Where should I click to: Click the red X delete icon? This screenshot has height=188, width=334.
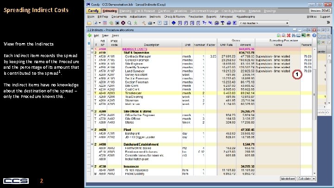288,35
